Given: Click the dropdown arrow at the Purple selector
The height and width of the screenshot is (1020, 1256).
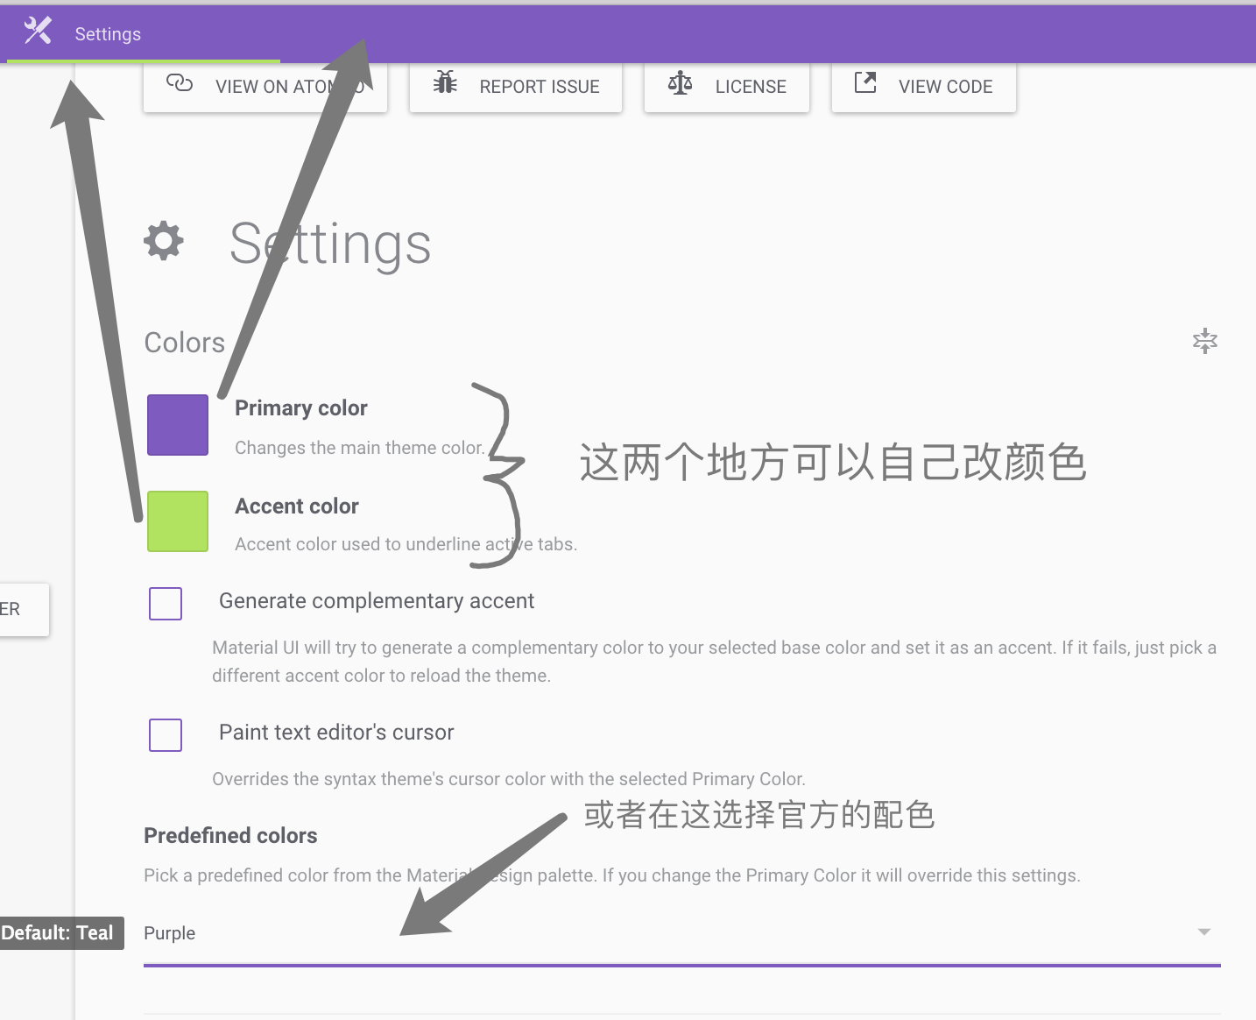Looking at the screenshot, I should pos(1204,932).
